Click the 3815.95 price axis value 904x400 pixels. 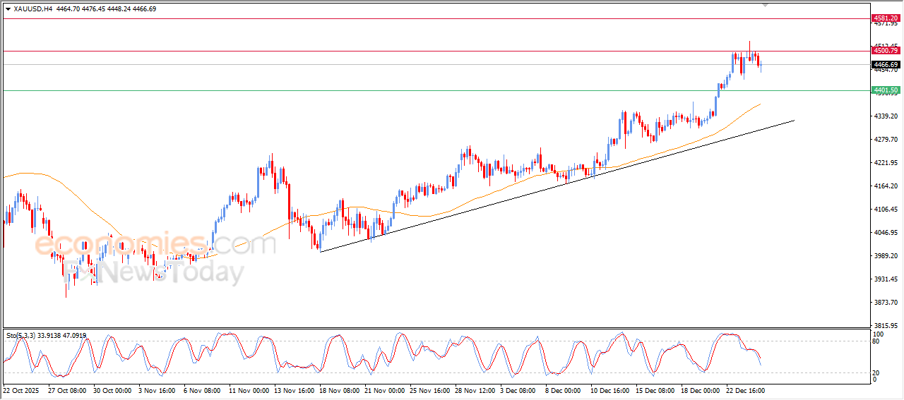click(885, 326)
